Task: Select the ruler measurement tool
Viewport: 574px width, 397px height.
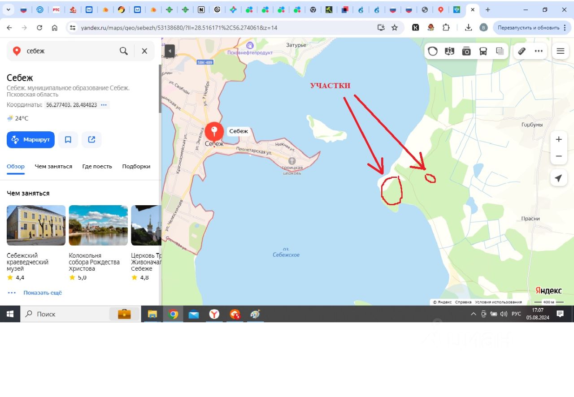Action: pos(522,51)
